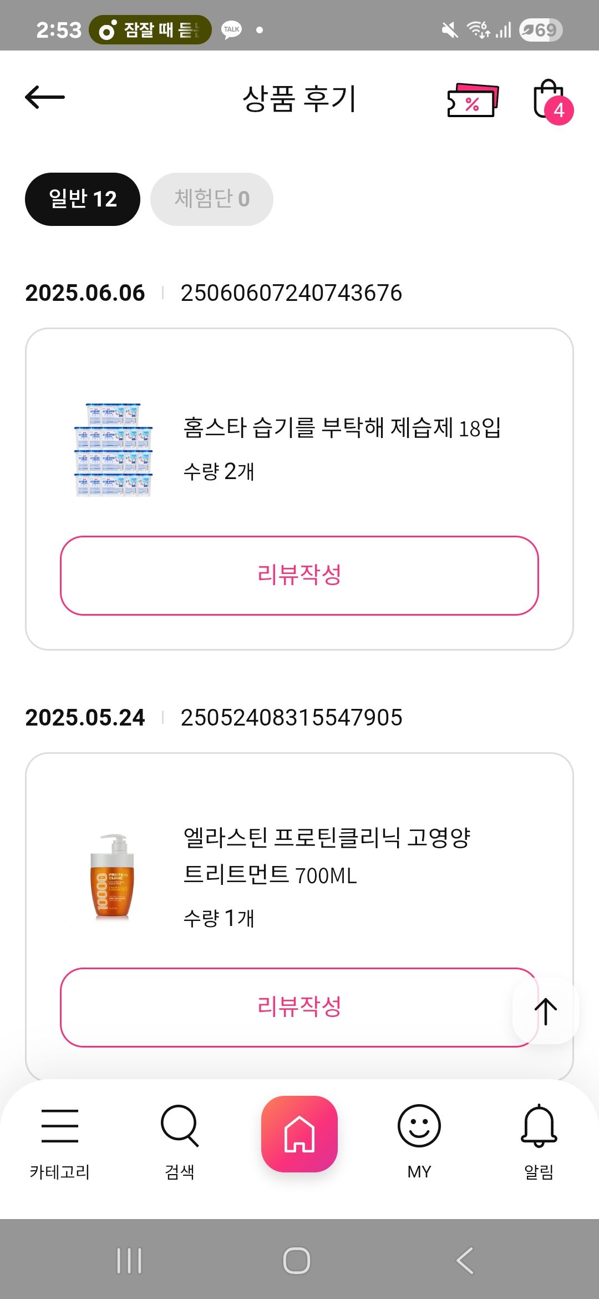Image resolution: width=599 pixels, height=1299 pixels.
Task: Open the shopping bag cart
Action: point(550,100)
